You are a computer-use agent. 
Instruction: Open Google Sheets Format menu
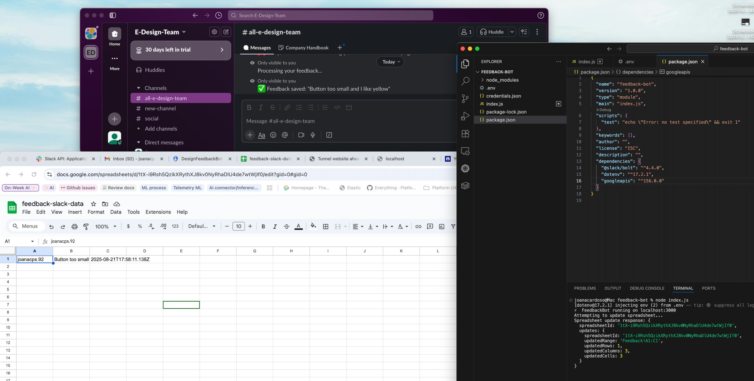(x=96, y=212)
